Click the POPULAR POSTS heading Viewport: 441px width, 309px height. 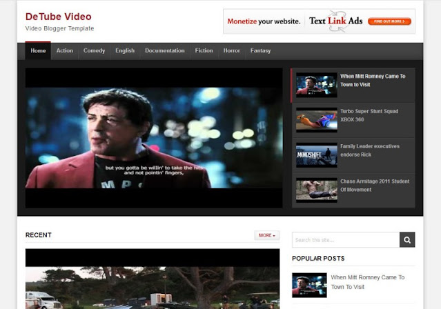tap(318, 259)
